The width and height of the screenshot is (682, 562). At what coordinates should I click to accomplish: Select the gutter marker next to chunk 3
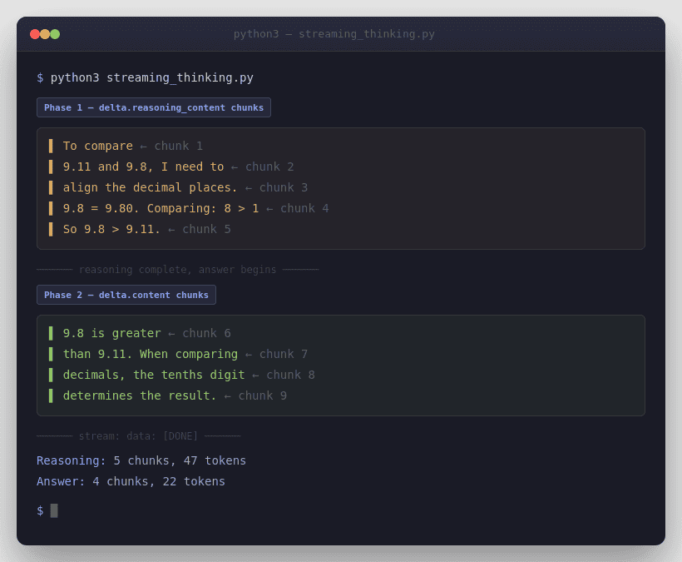pos(52,187)
